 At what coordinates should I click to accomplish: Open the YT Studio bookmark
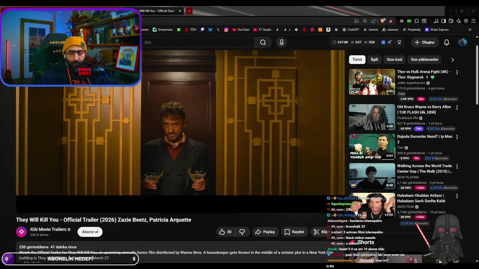(x=262, y=30)
